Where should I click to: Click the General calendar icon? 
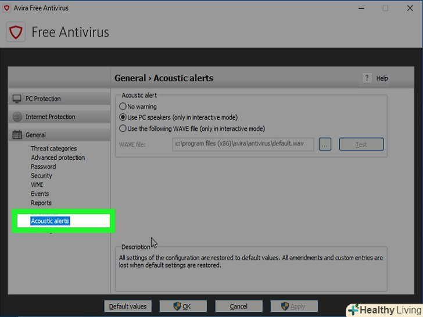(17, 135)
